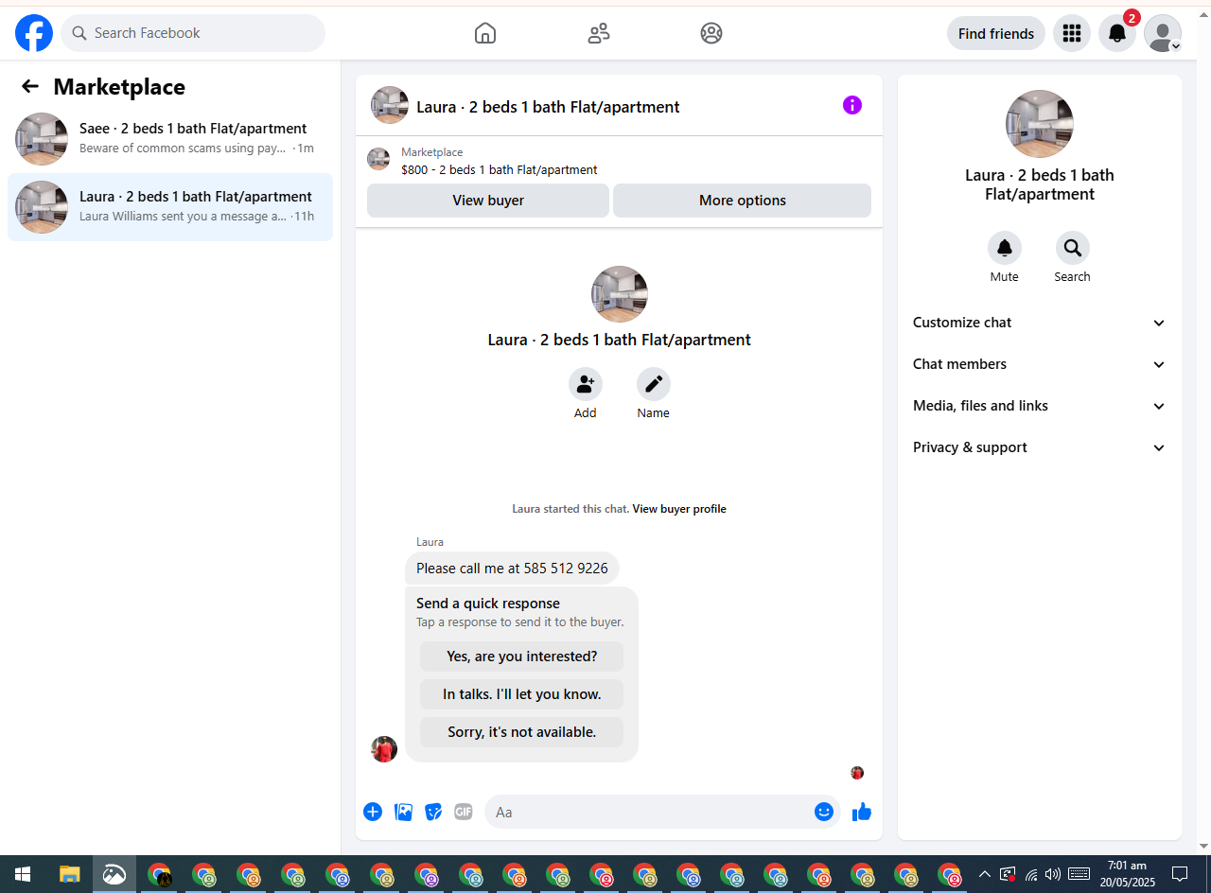Send quick response 'Yes, are you interested?'
The height and width of the screenshot is (893, 1211).
click(x=522, y=657)
